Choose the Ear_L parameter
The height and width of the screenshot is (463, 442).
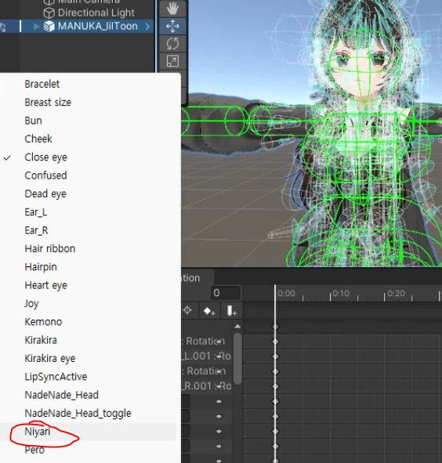click(36, 212)
